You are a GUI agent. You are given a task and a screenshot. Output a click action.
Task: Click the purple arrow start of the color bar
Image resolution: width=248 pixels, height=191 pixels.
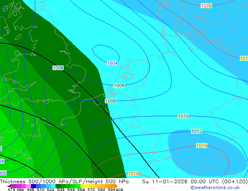pos(9,186)
